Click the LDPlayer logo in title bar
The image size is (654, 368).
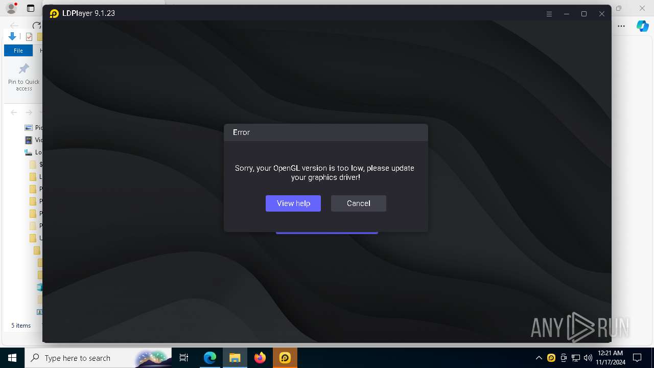coord(54,14)
